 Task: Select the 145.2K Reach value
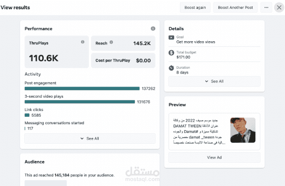[142, 43]
